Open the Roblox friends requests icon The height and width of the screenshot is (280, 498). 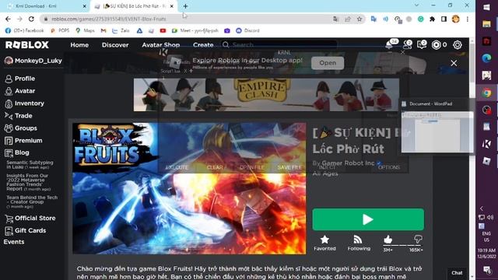(407, 45)
